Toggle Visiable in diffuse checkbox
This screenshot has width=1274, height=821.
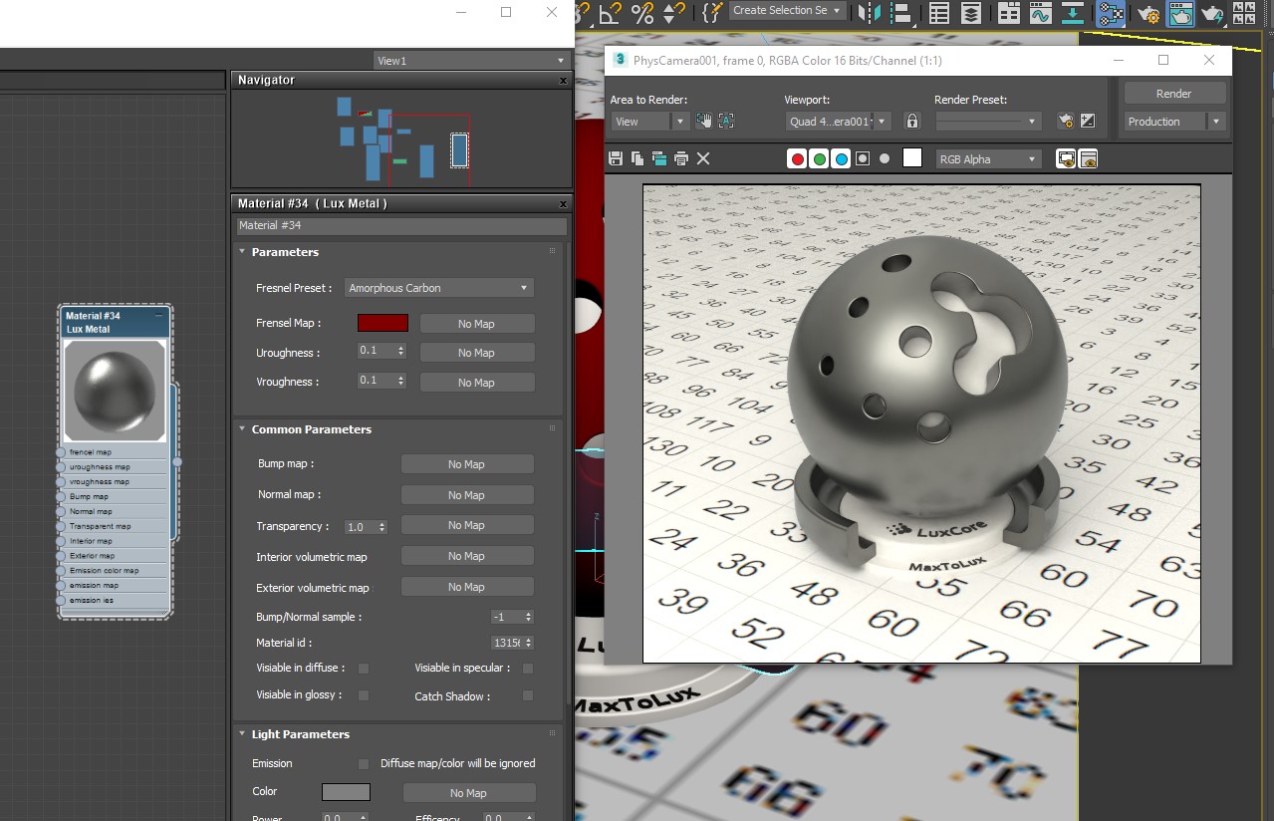[364, 669]
